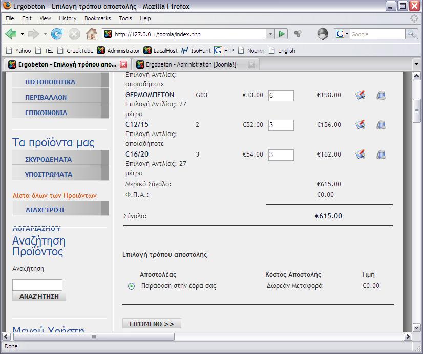The width and height of the screenshot is (423, 354).
Task: Open the Edit menu
Action: (x=27, y=18)
